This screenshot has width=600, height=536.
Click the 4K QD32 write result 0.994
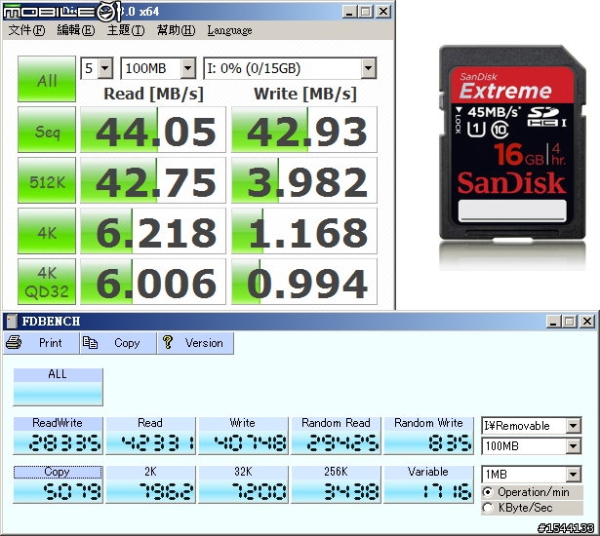(x=304, y=282)
